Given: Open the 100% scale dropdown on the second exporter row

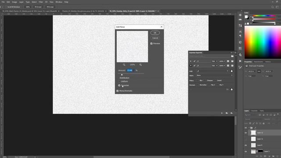Looking at the screenshot, I should [222, 65].
